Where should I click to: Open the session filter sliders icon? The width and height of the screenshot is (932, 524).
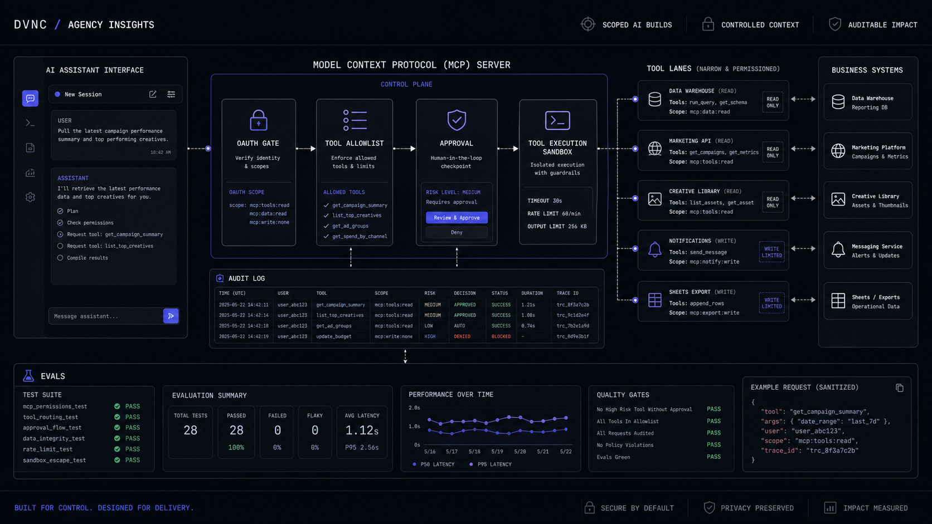click(171, 94)
